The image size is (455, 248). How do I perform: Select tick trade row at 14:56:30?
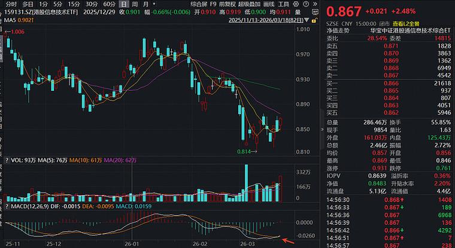389,200
